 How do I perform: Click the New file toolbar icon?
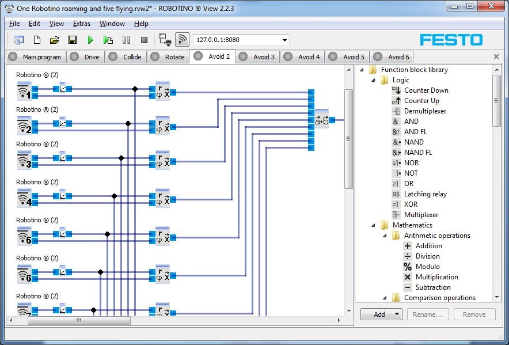click(x=37, y=40)
